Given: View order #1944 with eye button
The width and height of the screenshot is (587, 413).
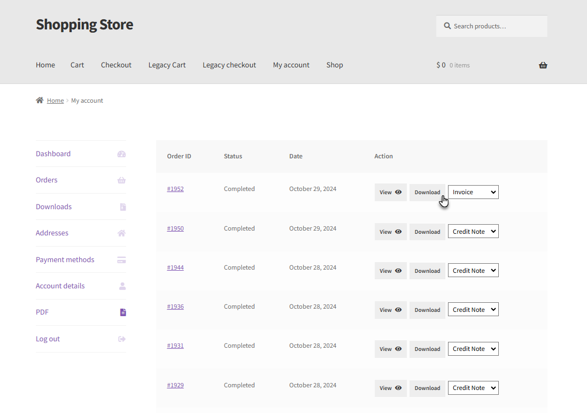Looking at the screenshot, I should [390, 271].
